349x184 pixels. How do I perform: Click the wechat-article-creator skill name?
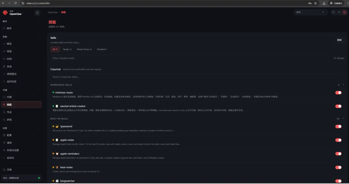tap(73, 106)
